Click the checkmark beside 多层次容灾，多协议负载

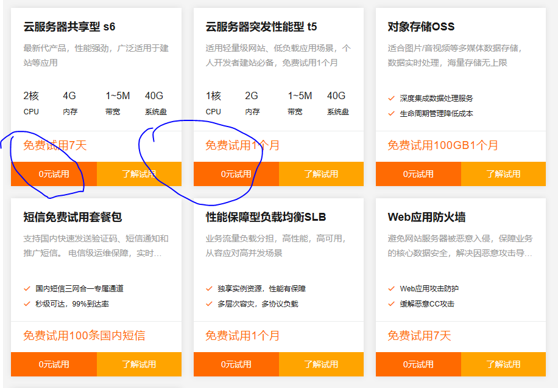(x=210, y=304)
